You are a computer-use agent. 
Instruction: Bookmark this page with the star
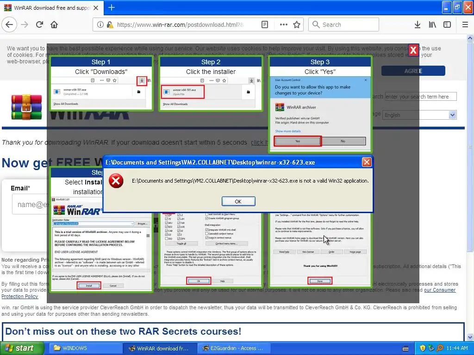point(297,25)
